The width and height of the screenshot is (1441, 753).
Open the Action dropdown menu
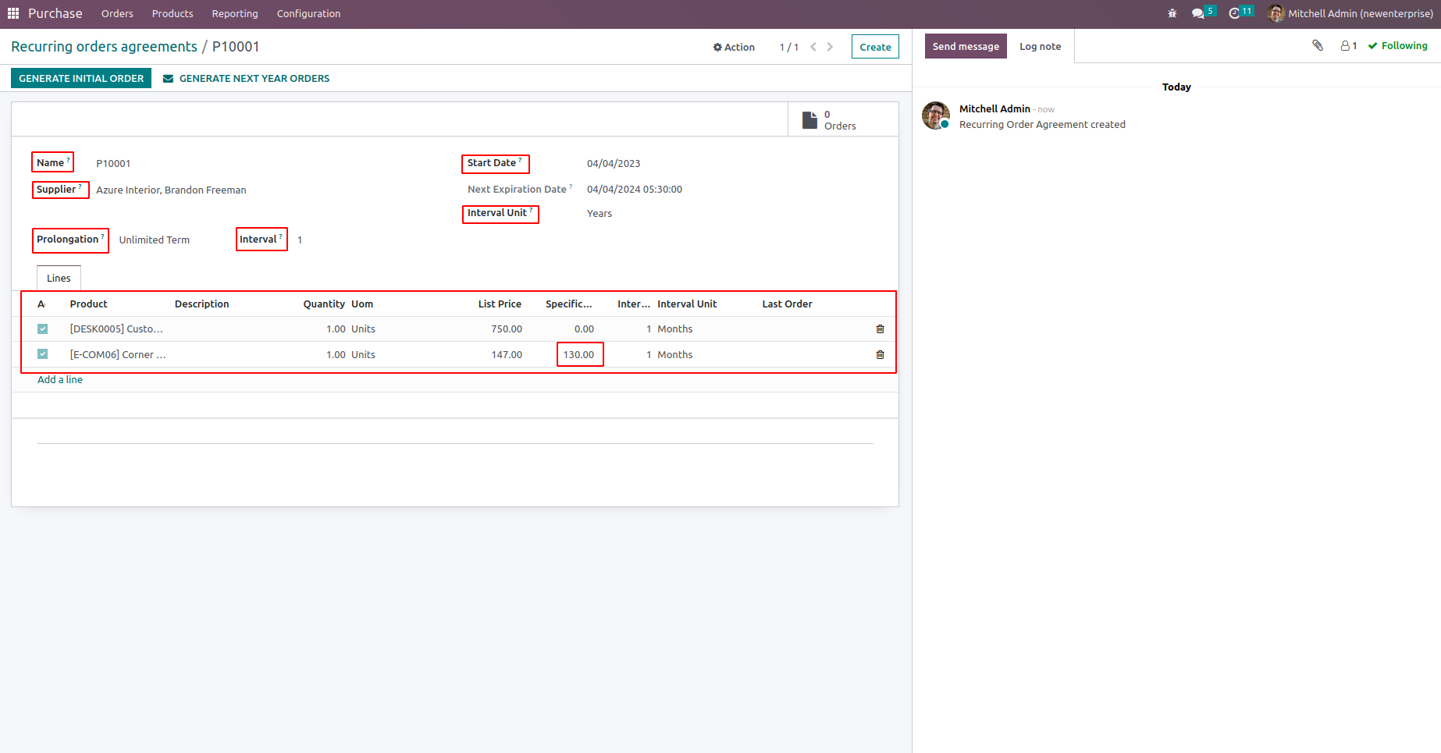coord(734,47)
